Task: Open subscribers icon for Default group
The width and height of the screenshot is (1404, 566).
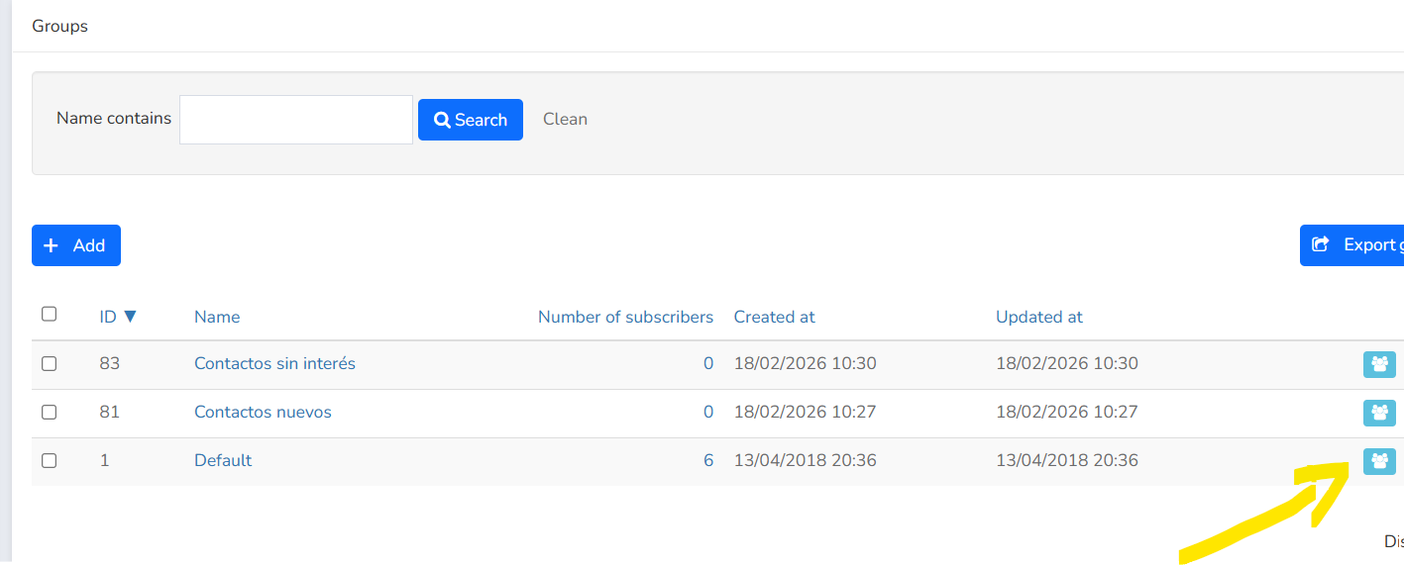Action: point(1379,461)
